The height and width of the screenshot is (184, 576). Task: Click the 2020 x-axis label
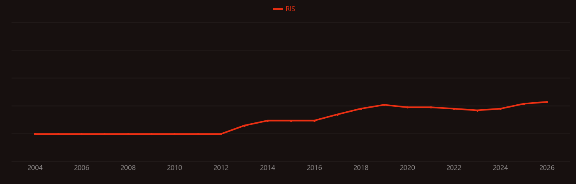407,168
